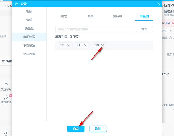Viewport: 174px width, 136px height.
Task: Open the 天选时刻 feature icon
Action: (x=6, y=85)
